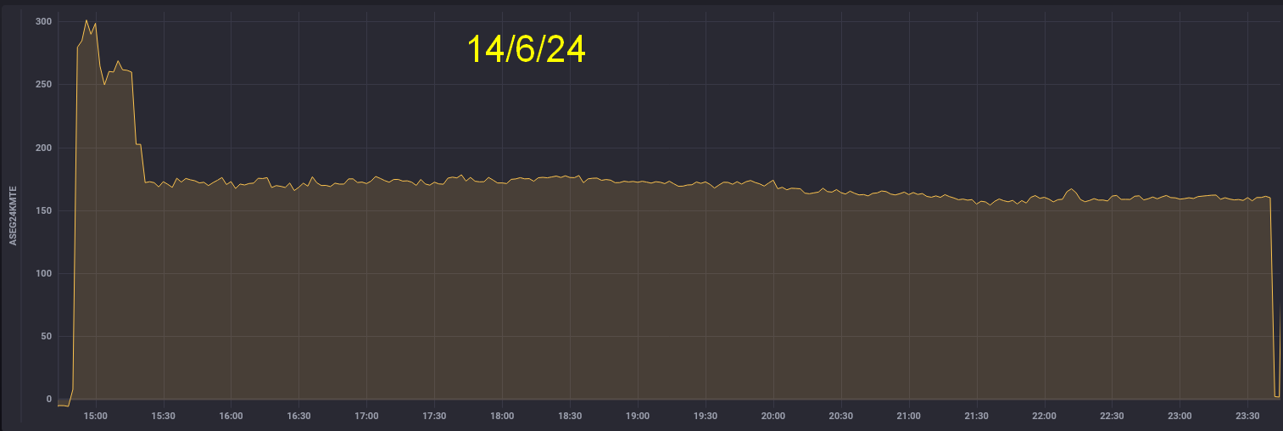Click the ASEG24KMTE vertical axis title
Screen dimensions: 1283x431
coord(14,215)
